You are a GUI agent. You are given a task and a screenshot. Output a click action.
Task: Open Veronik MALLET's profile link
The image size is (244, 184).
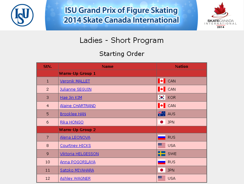click(75, 81)
